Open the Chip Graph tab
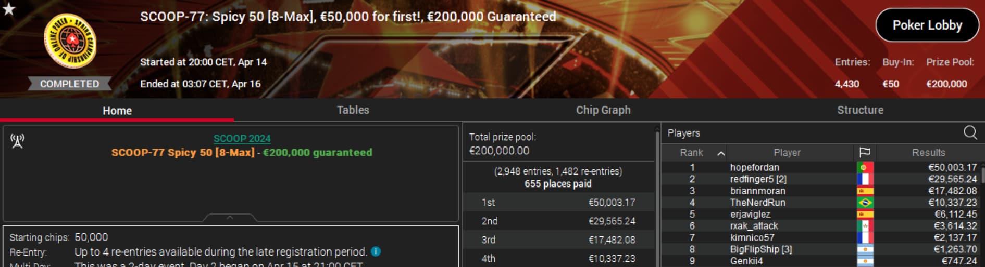This screenshot has width=985, height=267. (603, 110)
